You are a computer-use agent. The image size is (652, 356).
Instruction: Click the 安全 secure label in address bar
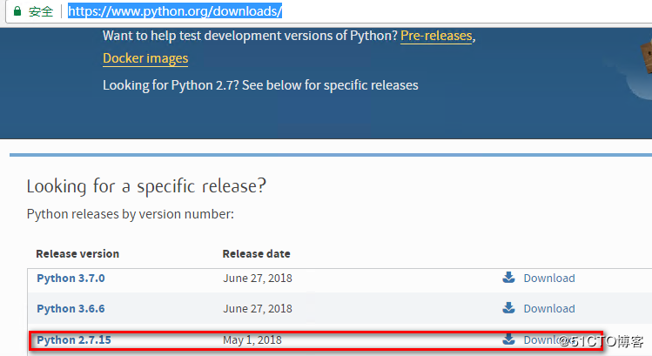point(41,11)
